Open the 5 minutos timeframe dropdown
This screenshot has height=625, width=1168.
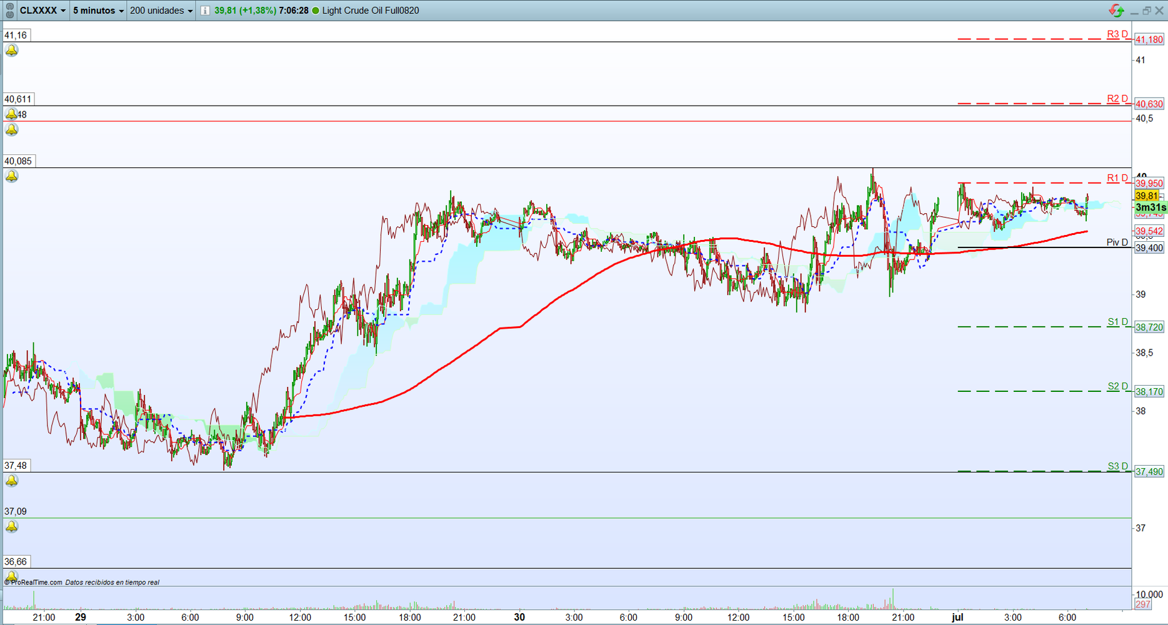(x=99, y=11)
